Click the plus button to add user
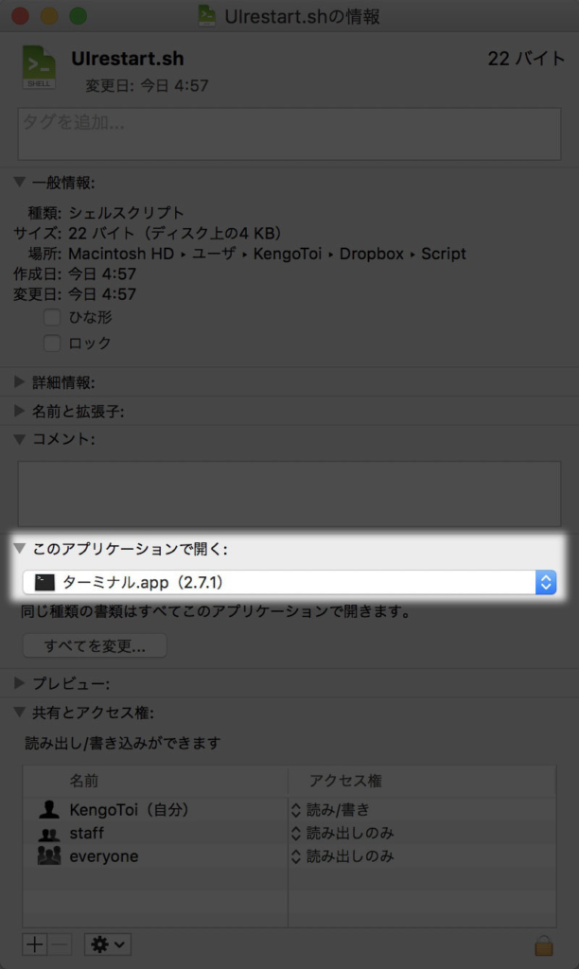Viewport: 579px width, 969px height. click(35, 944)
